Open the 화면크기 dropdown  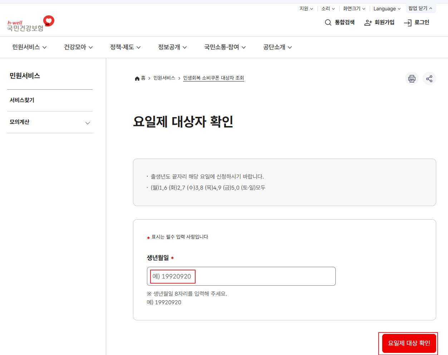click(x=354, y=9)
